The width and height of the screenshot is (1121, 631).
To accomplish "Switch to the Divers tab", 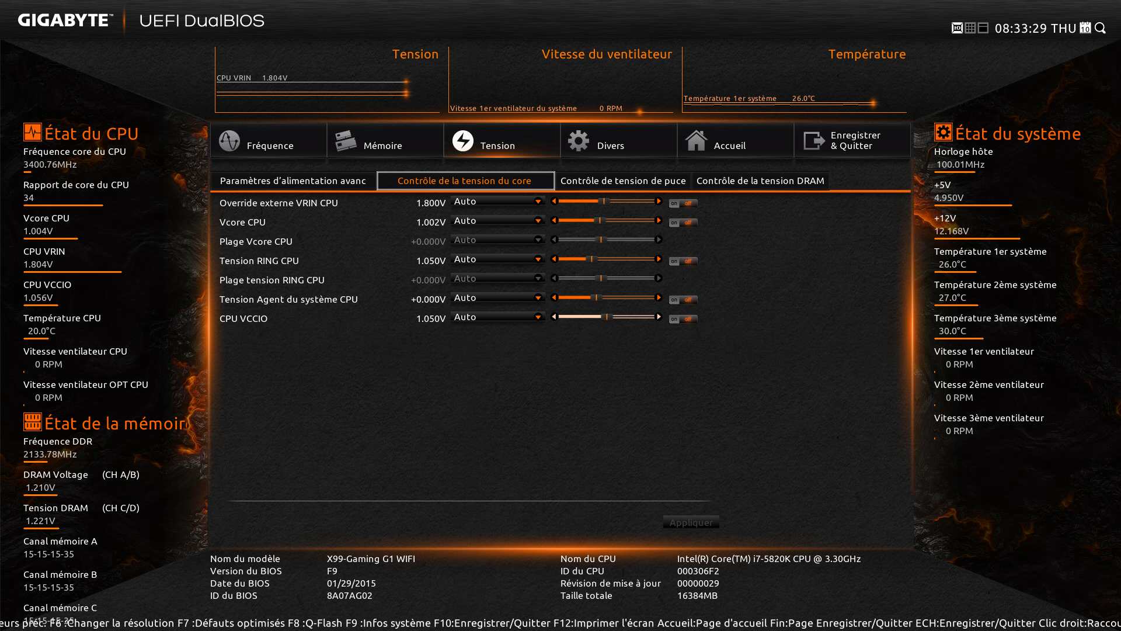I will 619,140.
